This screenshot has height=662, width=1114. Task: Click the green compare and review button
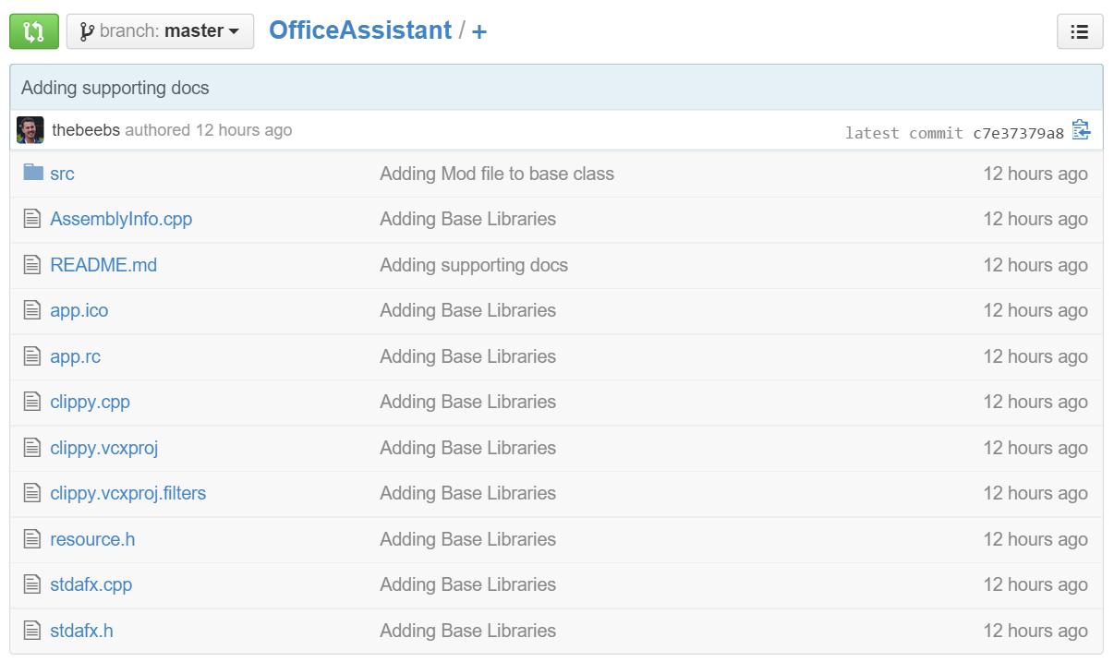(x=33, y=31)
